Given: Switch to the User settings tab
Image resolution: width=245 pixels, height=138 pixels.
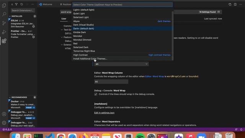Looking at the screenshot, I should (x=64, y=19).
